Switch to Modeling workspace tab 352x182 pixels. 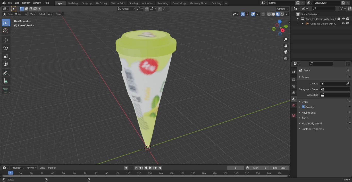pyautogui.click(x=73, y=3)
